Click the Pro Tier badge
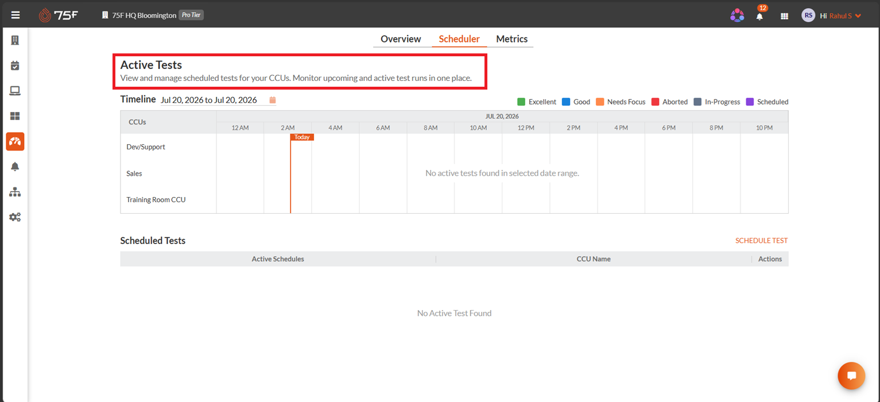The image size is (880, 402). click(x=191, y=15)
